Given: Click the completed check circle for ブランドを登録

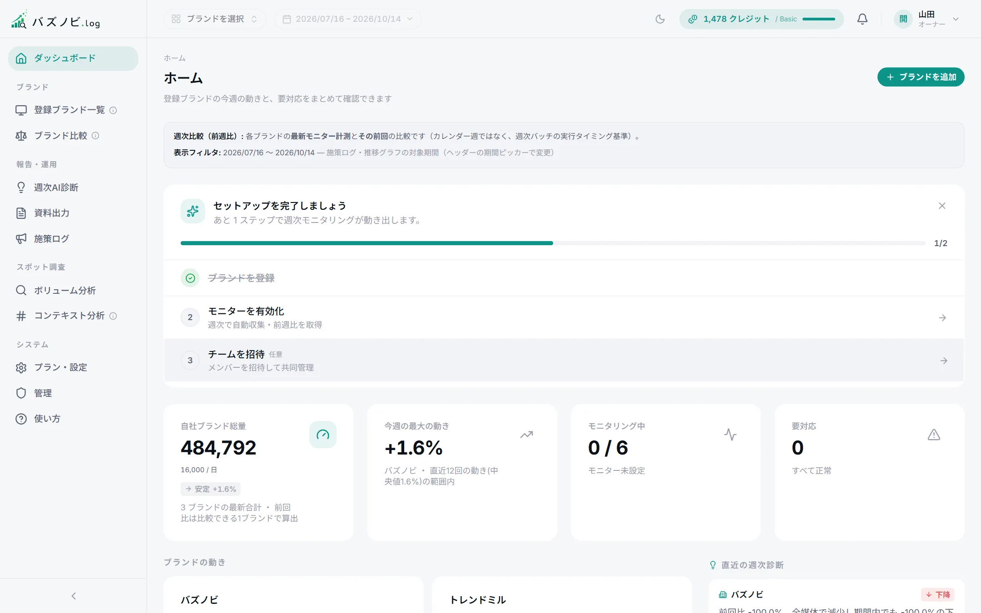Looking at the screenshot, I should pyautogui.click(x=190, y=278).
